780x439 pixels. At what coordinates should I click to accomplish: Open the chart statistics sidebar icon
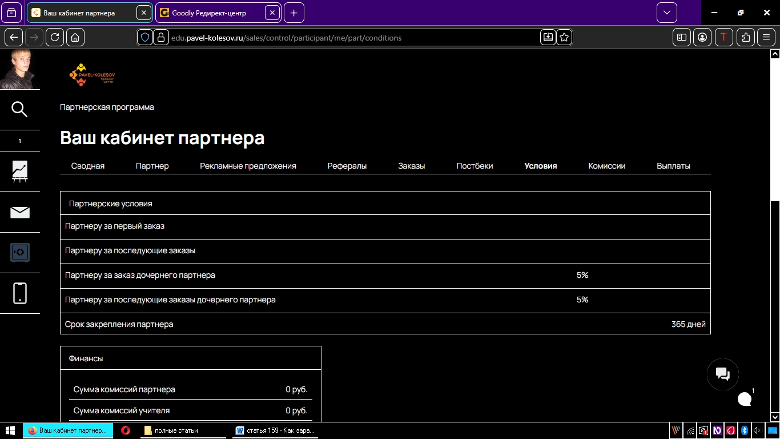pyautogui.click(x=19, y=171)
